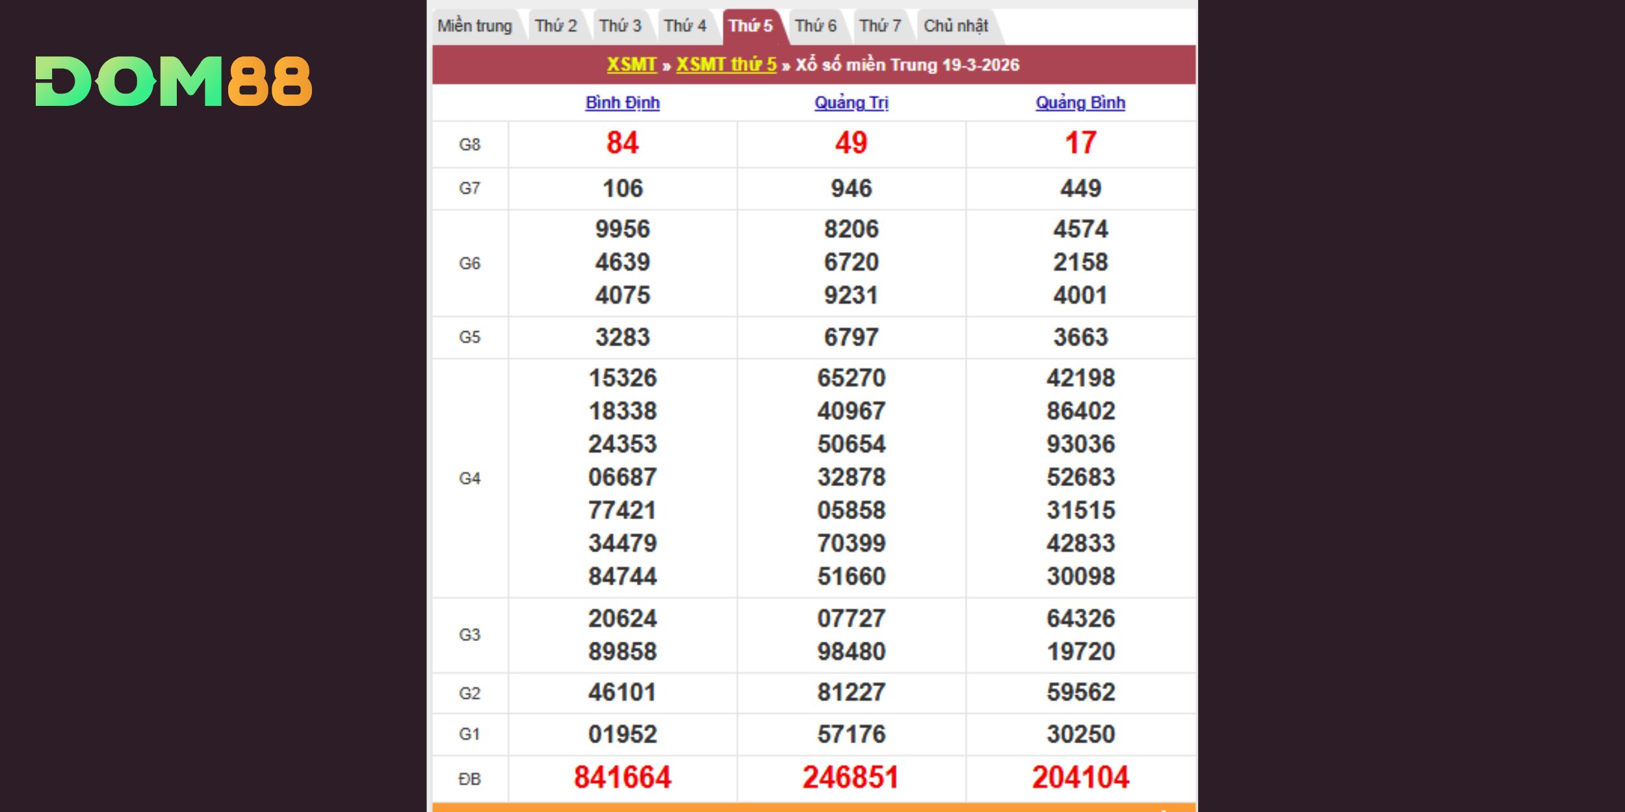Open the Bình Định province link
1625x812 pixels.
click(622, 103)
